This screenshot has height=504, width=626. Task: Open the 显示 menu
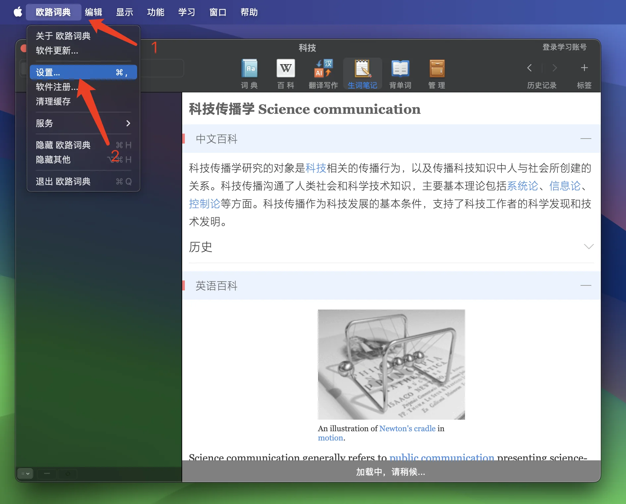tap(125, 12)
